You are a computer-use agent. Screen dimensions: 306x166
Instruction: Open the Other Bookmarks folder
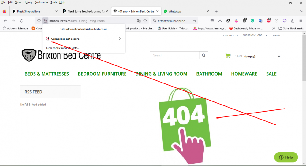[291, 28]
